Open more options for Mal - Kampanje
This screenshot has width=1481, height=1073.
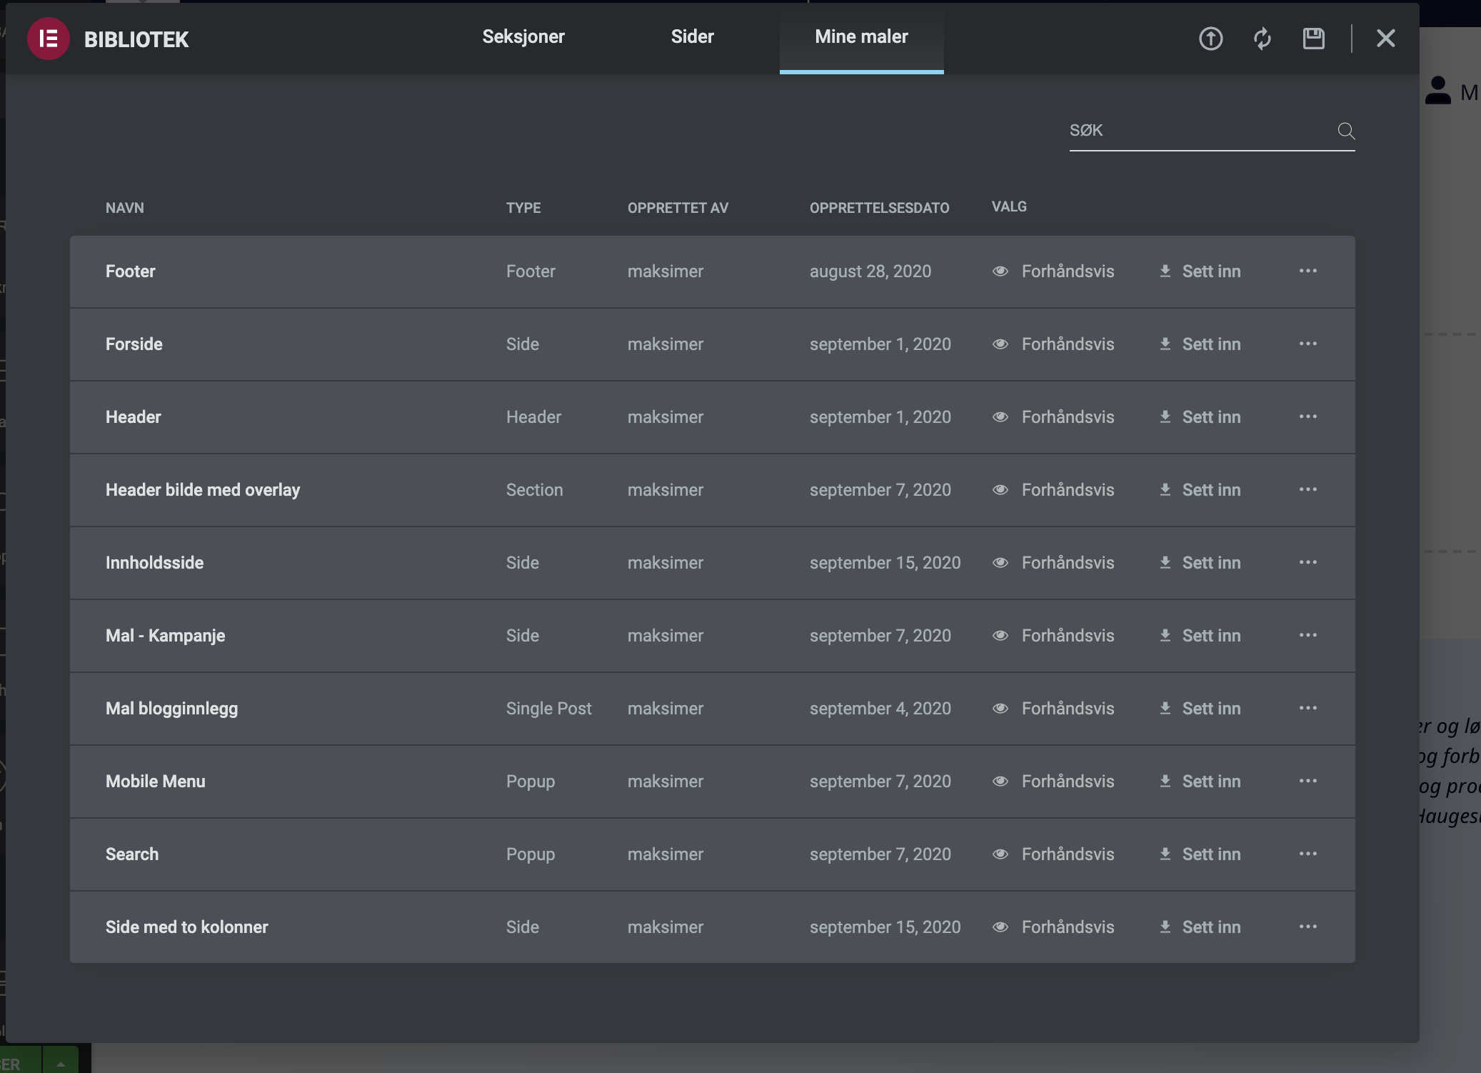click(1308, 635)
